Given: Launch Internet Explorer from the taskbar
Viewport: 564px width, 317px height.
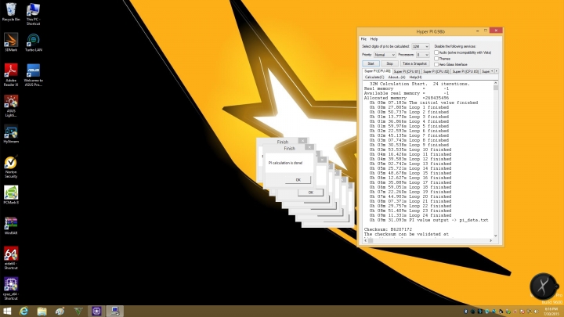Looking at the screenshot, I should [23, 311].
